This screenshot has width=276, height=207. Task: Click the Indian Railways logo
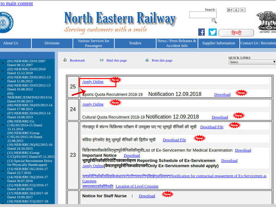[x=6, y=23]
